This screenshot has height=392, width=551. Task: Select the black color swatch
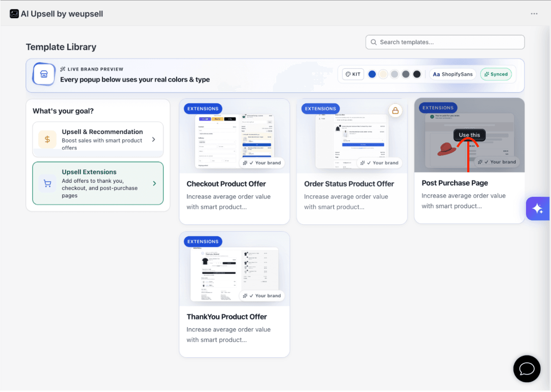(x=417, y=74)
